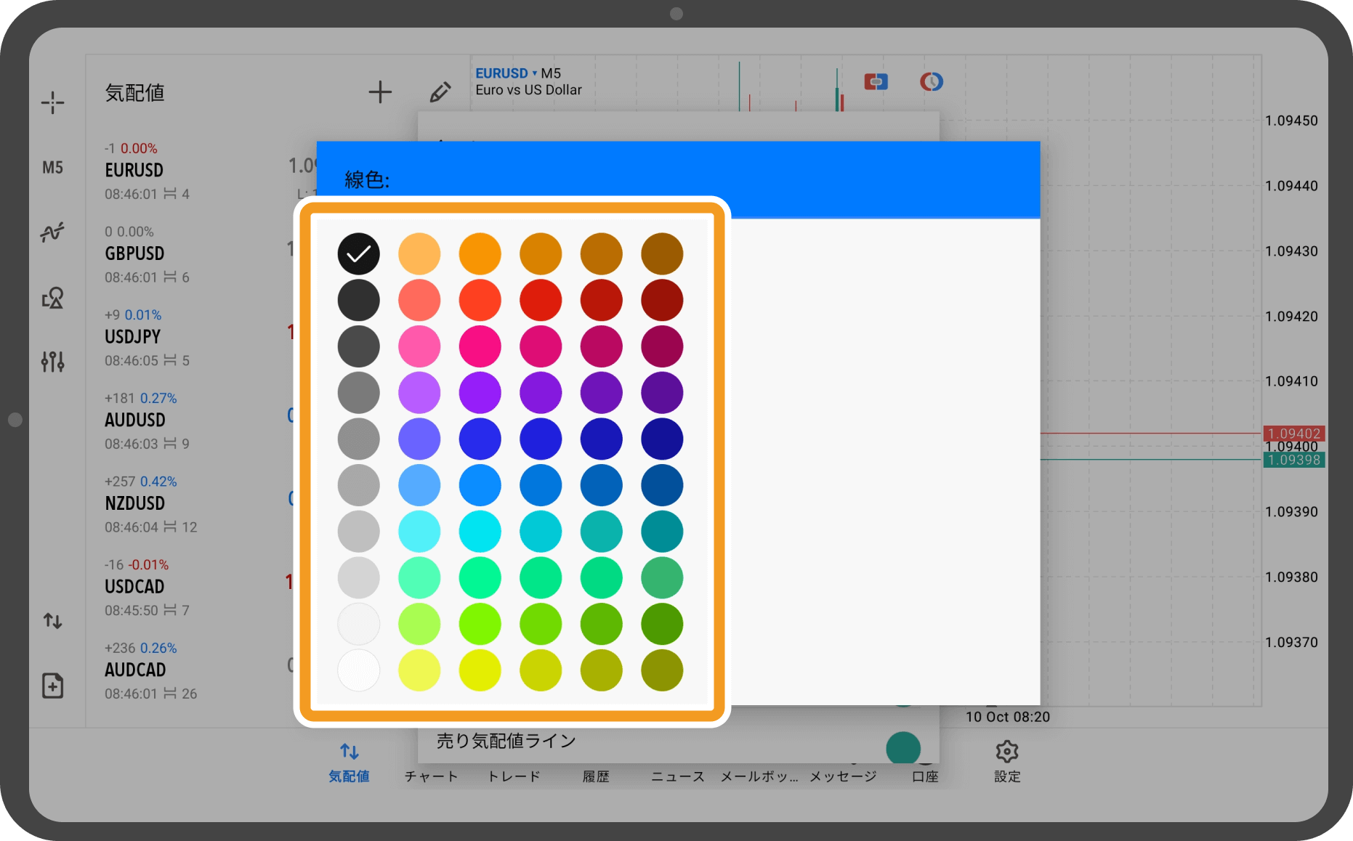Pick the pure red swatch
This screenshot has width=1353, height=841.
click(x=541, y=300)
